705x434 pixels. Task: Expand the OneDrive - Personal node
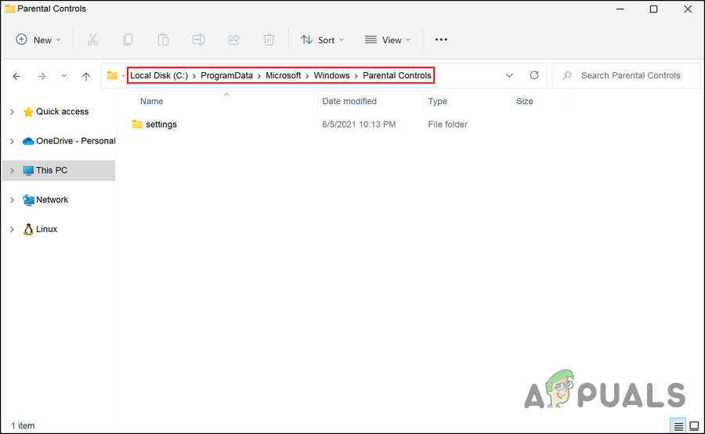click(x=12, y=141)
